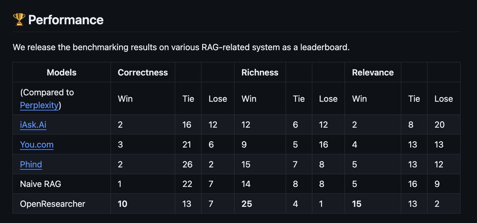The image size is (477, 223).
Task: Click OpenResearcher's bold Richness win value 25
Action: click(x=247, y=204)
